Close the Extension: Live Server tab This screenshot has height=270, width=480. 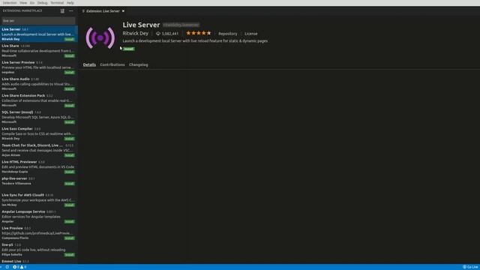click(123, 11)
